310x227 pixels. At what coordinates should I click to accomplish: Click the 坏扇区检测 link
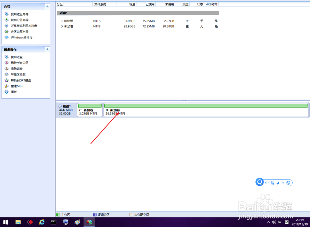pyautogui.click(x=18, y=74)
